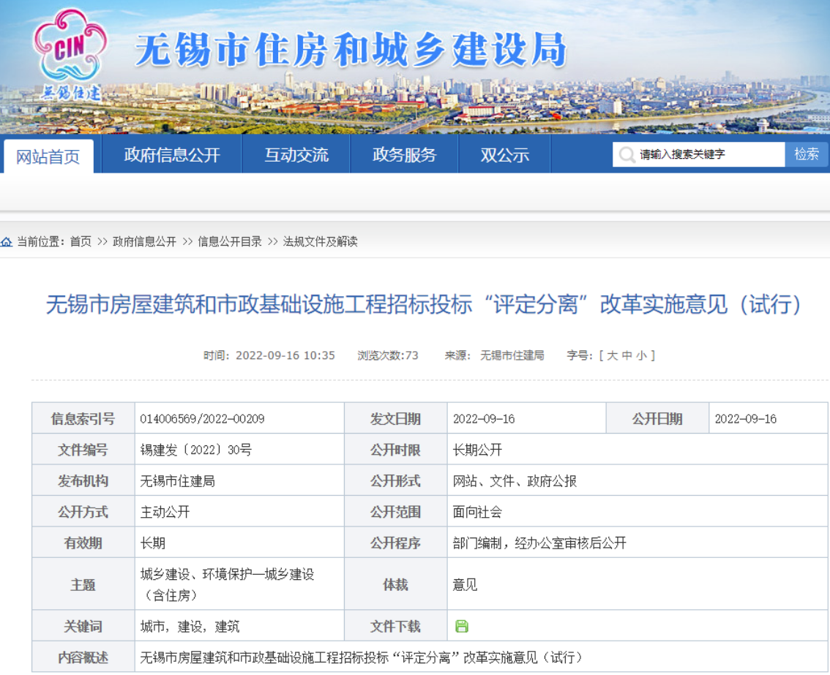Select the 政务服务 navigation item
830x675 pixels.
click(x=404, y=155)
